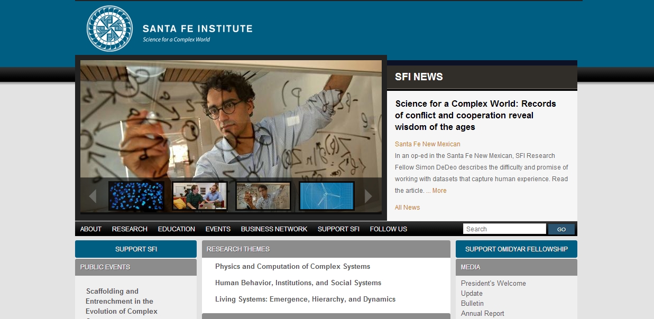Click inside the Search input field
This screenshot has height=319, width=654.
[504, 229]
